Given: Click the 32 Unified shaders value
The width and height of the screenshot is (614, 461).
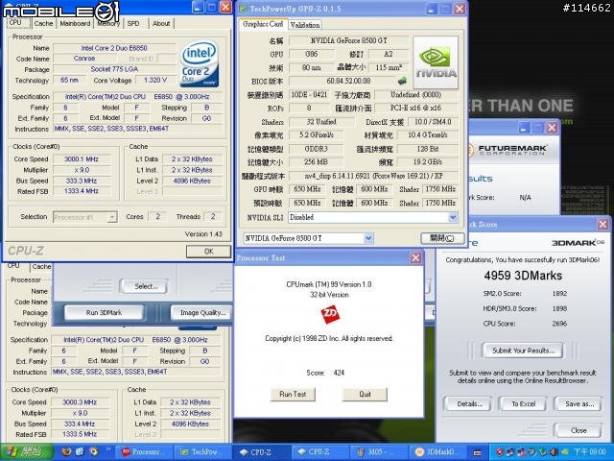Looking at the screenshot, I should (321, 122).
